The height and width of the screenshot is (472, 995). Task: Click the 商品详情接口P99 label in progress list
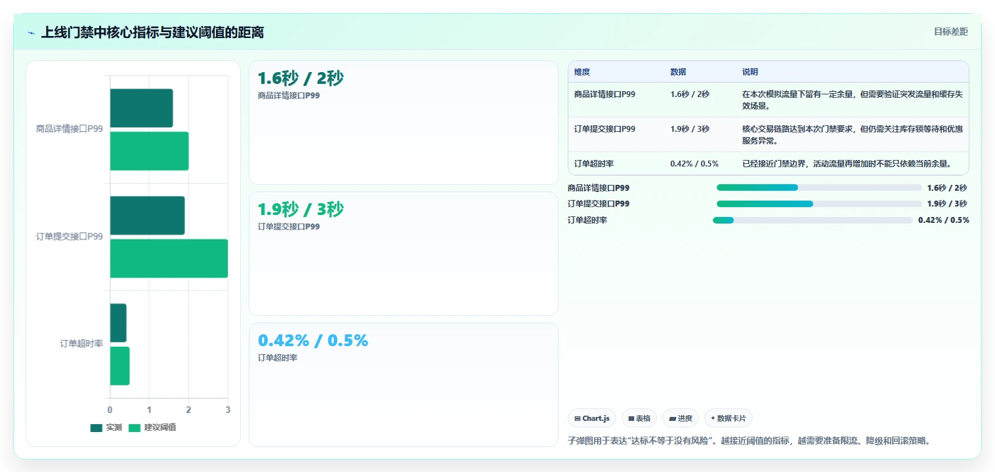click(599, 187)
